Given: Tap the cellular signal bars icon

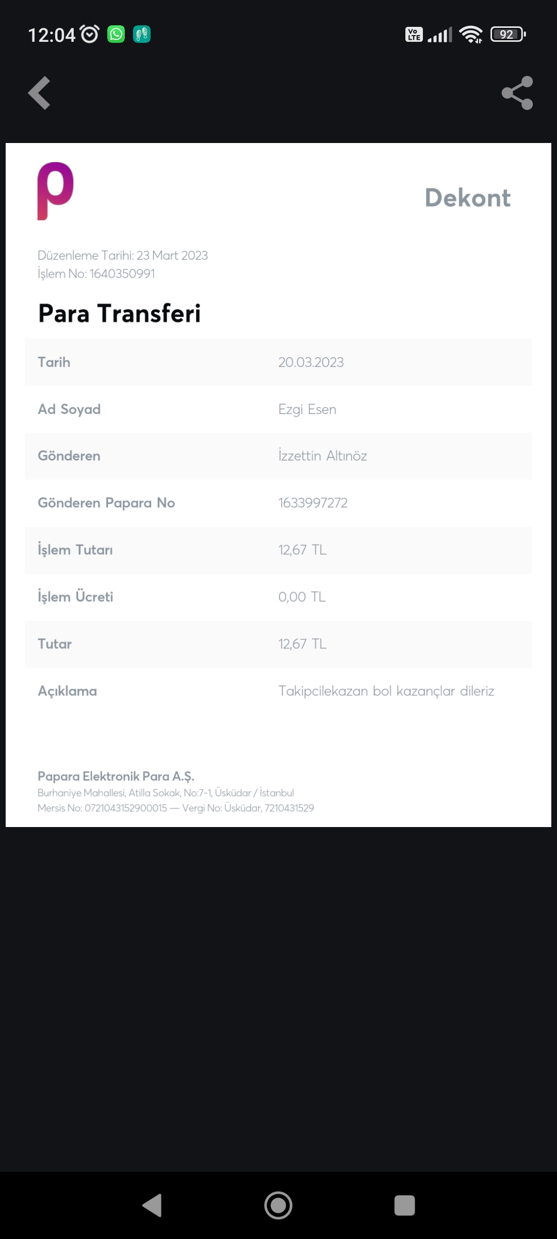Looking at the screenshot, I should coord(440,35).
